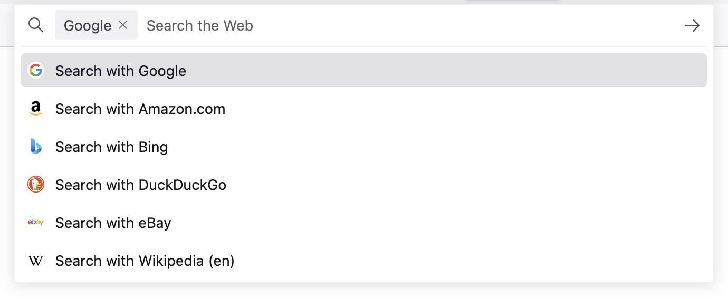Viewport: 728px width, 297px height.
Task: Click the magnifying glass search icon
Action: pyautogui.click(x=36, y=25)
